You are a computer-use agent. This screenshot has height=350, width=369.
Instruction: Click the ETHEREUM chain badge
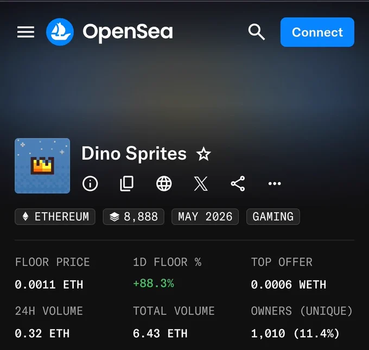[55, 217]
